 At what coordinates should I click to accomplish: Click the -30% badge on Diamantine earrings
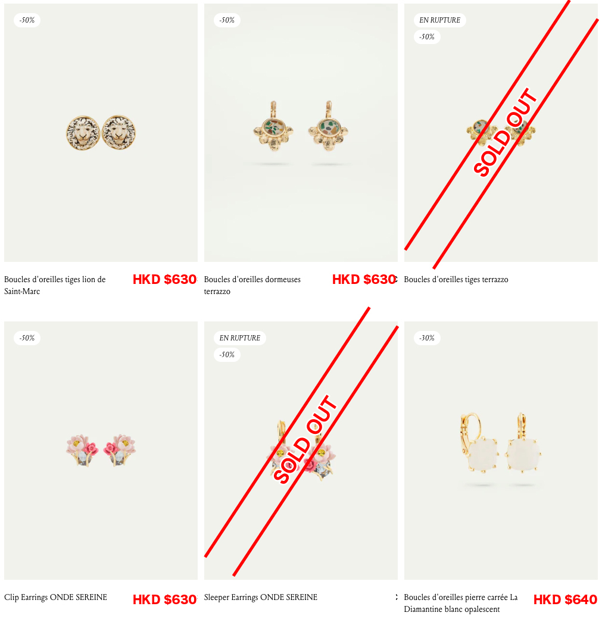pos(427,337)
